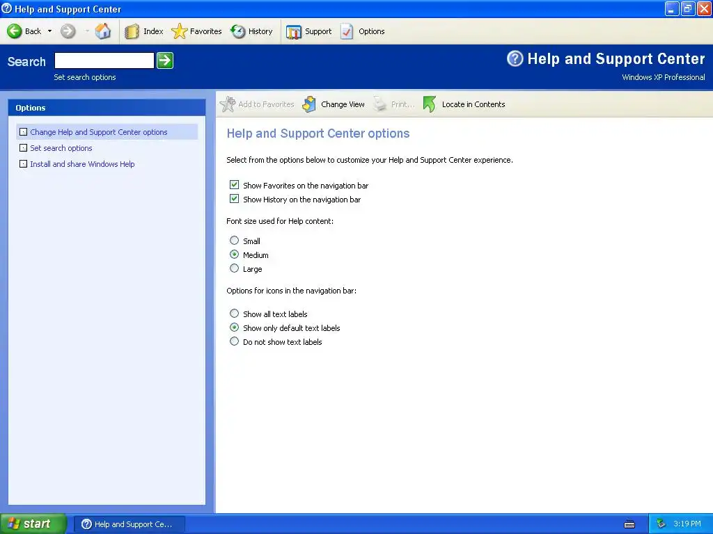
Task: Click the History toolbar label
Action: coord(260,31)
